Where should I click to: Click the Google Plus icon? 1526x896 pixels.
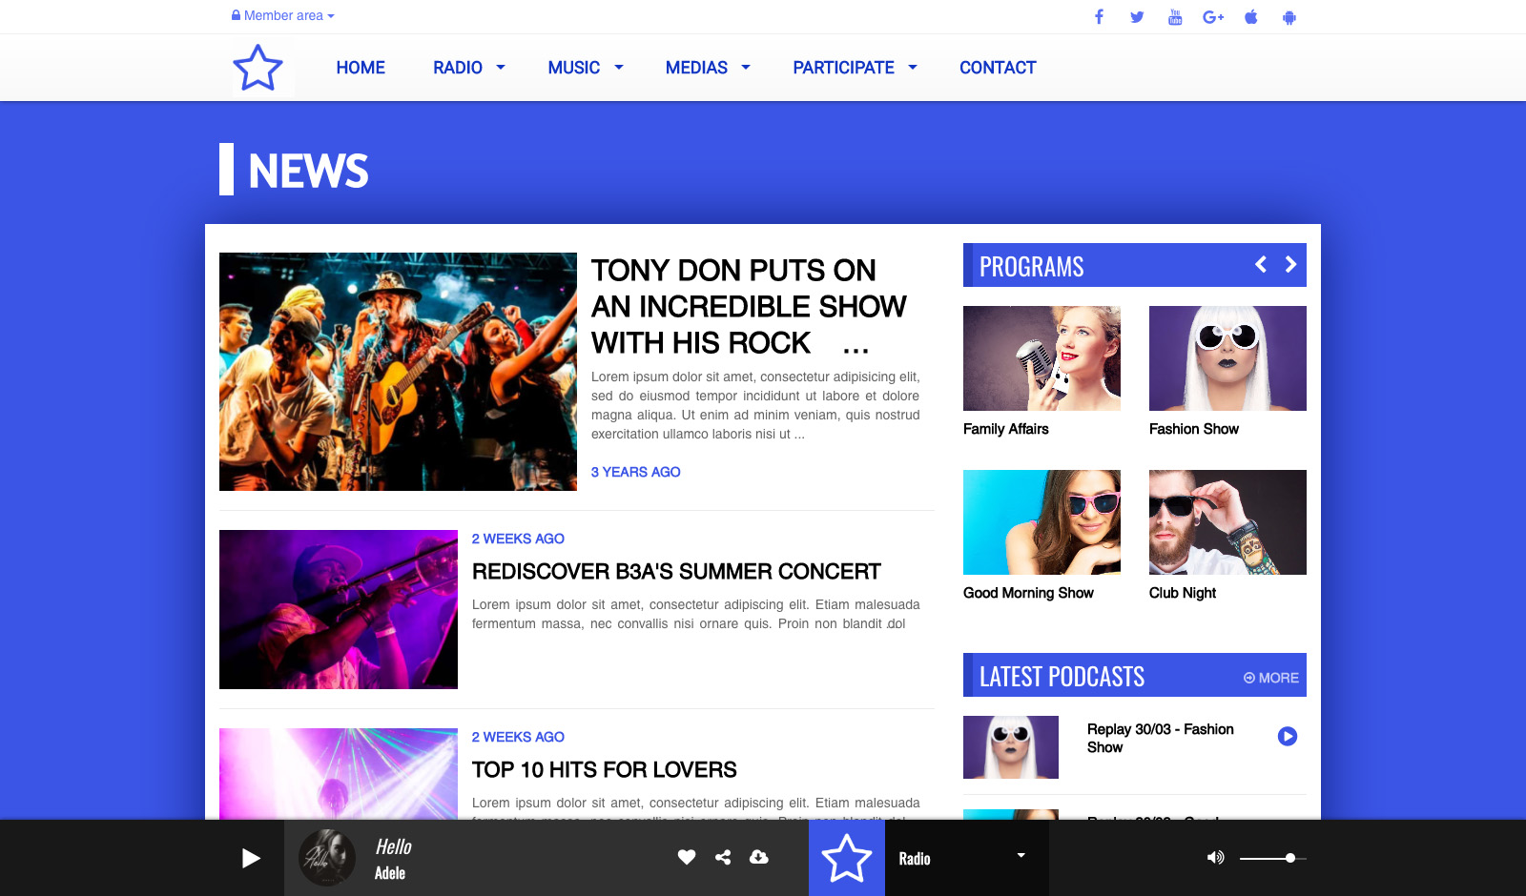(1213, 17)
